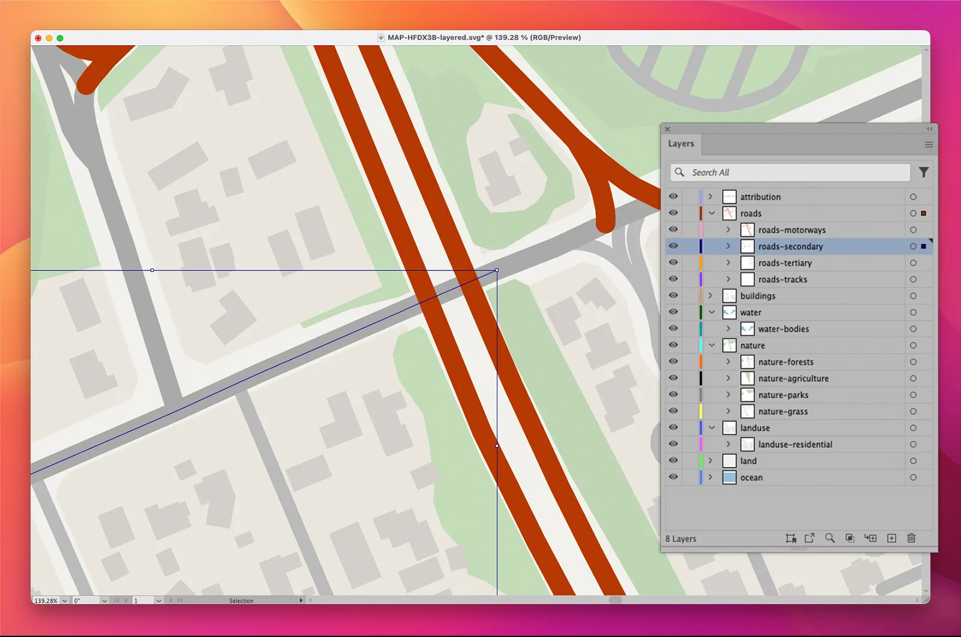Open the rotation angle dropdown

[x=104, y=600]
